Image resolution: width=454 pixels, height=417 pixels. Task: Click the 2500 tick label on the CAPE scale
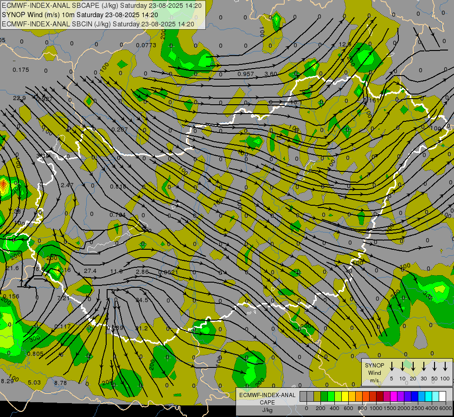pos(418,408)
